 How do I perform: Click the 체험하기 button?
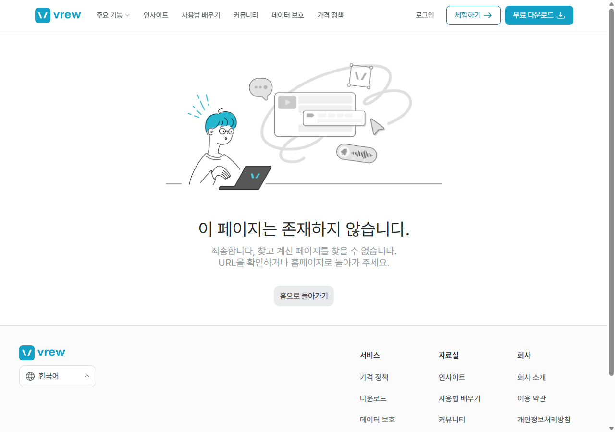pyautogui.click(x=473, y=15)
